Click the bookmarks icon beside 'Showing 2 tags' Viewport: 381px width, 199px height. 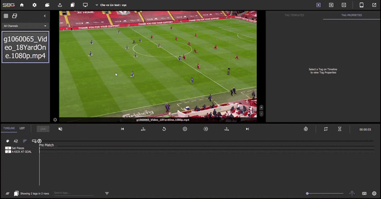pos(16,193)
